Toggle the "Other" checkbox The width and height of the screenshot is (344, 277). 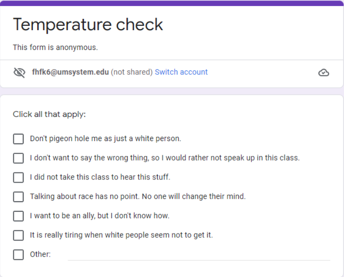pos(19,254)
